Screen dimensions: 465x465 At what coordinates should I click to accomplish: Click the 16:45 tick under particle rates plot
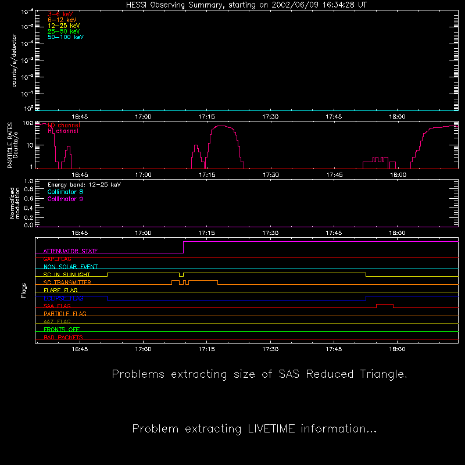[x=80, y=175]
